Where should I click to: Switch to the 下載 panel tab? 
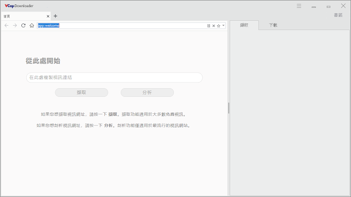[x=273, y=25]
